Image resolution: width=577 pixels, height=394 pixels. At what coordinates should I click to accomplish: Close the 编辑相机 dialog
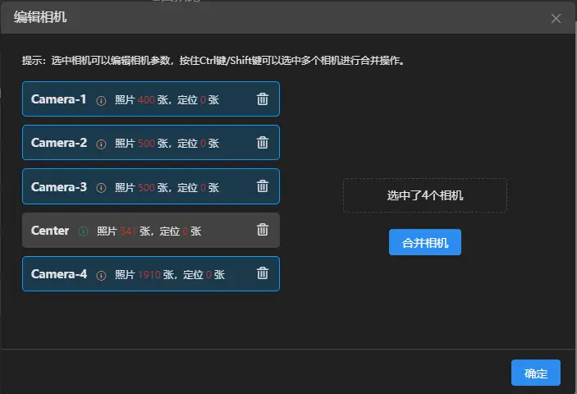pyautogui.click(x=556, y=18)
